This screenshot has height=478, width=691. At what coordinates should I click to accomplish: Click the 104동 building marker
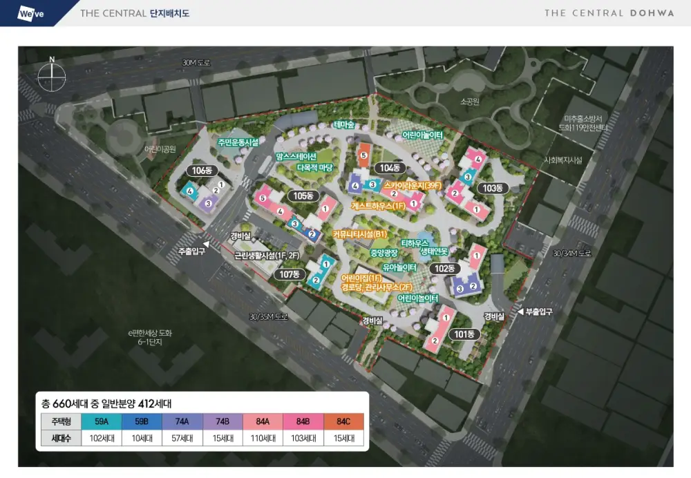390,168
